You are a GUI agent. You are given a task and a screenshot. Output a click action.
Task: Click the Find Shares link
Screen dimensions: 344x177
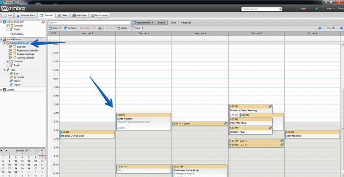coord(17,34)
